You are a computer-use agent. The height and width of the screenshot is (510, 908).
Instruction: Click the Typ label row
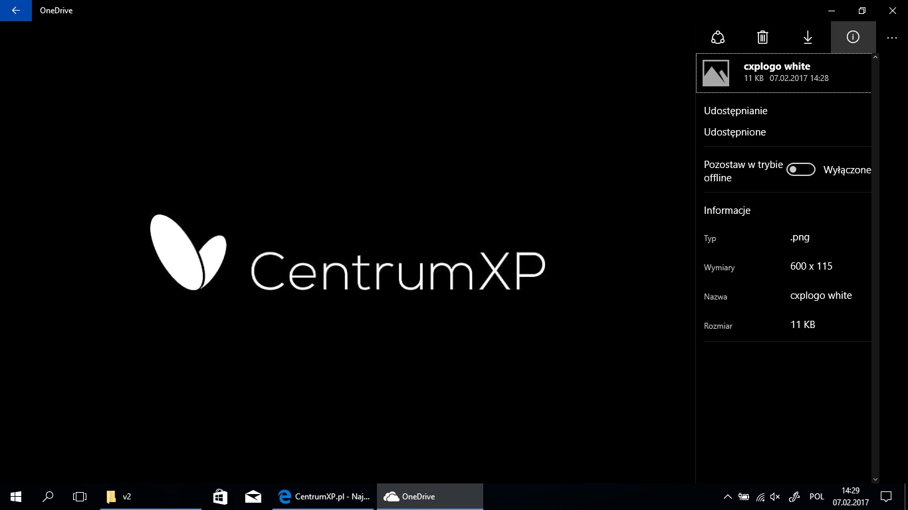click(x=710, y=238)
